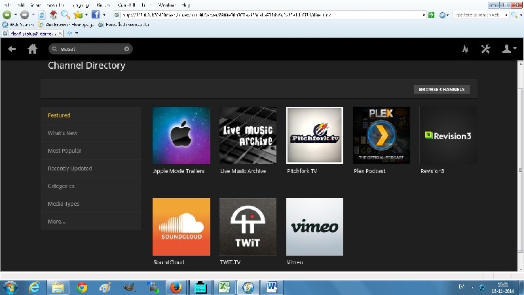Open Plex settings wrench icon
This screenshot has height=295, width=524.
click(x=485, y=49)
